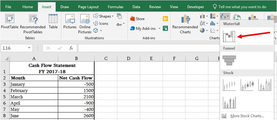The image size is (277, 120).
Task: Insert a Statistic chart
Action: point(213,23)
